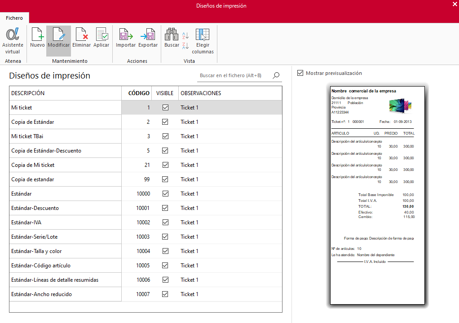Toggle visible checkbox for Estándar-Ancho reducido

tap(165, 294)
